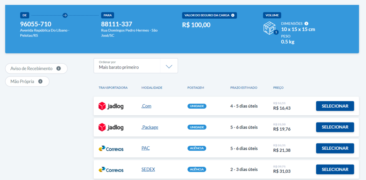
Task: Toggle the Aviso de Recebimento option
Action: click(x=36, y=69)
